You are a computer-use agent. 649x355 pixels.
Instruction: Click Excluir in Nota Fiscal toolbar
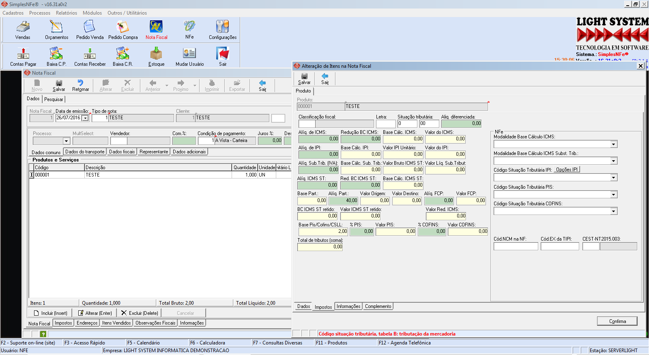[x=127, y=86]
